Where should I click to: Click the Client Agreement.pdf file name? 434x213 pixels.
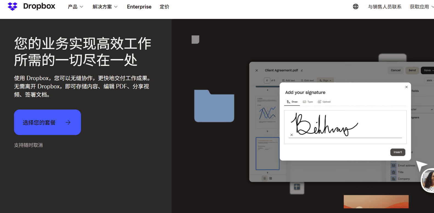[x=281, y=70]
